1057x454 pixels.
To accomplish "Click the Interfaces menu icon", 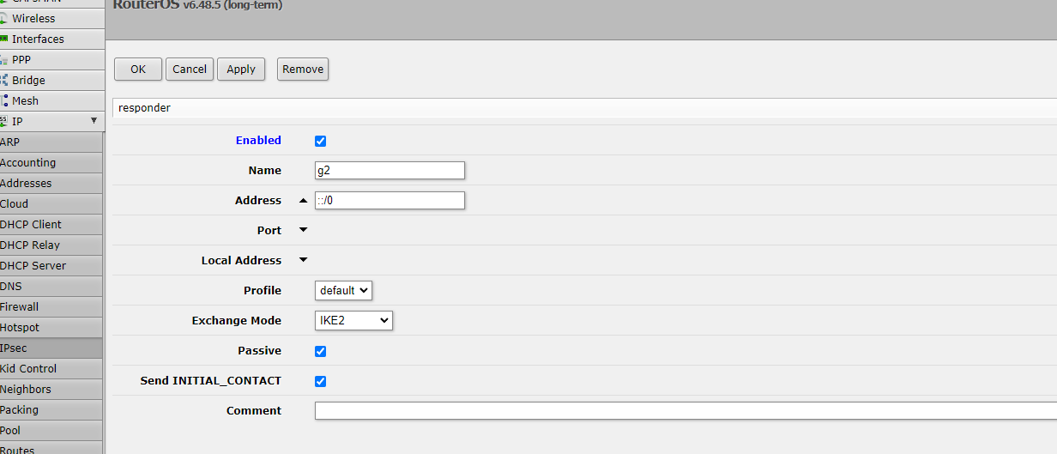I will click(x=4, y=39).
